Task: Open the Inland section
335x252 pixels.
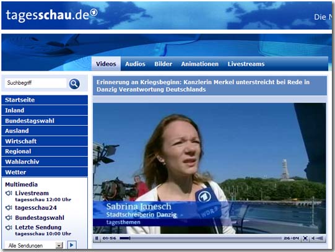Action: pos(45,110)
